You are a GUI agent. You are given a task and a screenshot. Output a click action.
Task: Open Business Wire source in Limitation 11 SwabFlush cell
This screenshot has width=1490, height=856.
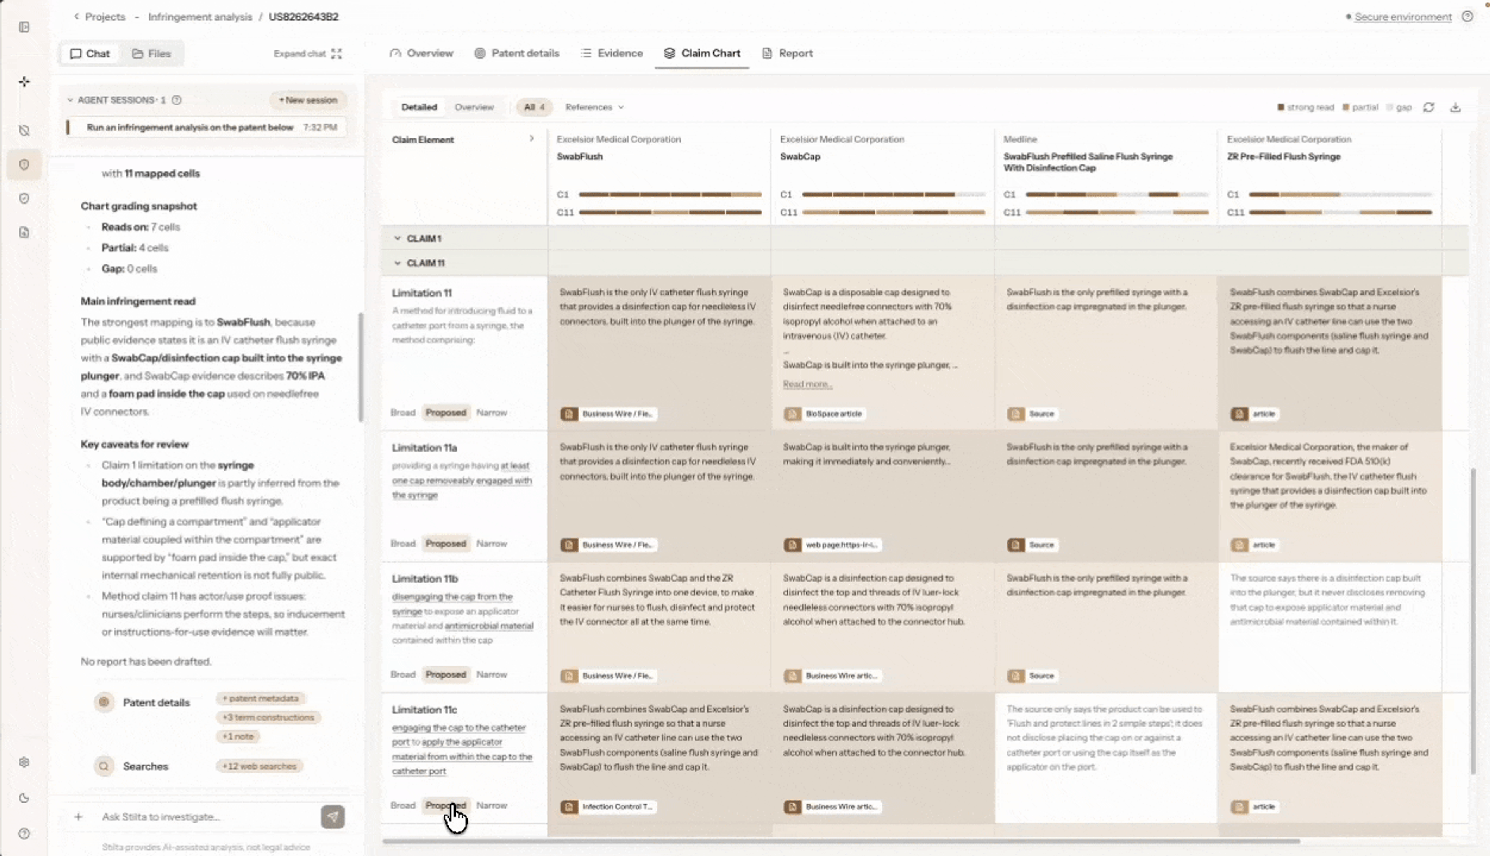[x=608, y=414]
